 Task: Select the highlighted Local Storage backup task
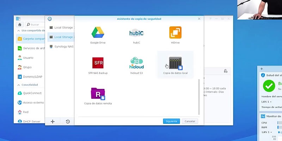click(61, 37)
